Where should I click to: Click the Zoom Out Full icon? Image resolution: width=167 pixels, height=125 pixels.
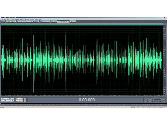tap(22, 99)
